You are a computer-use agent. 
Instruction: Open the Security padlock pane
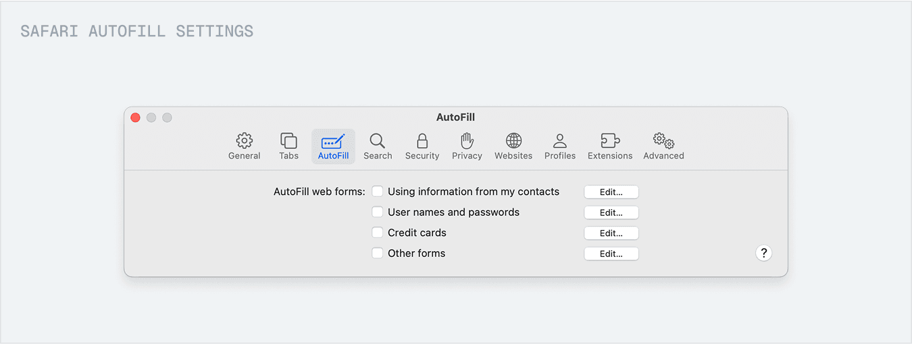pyautogui.click(x=422, y=141)
